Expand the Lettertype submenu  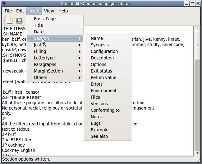[55, 58]
